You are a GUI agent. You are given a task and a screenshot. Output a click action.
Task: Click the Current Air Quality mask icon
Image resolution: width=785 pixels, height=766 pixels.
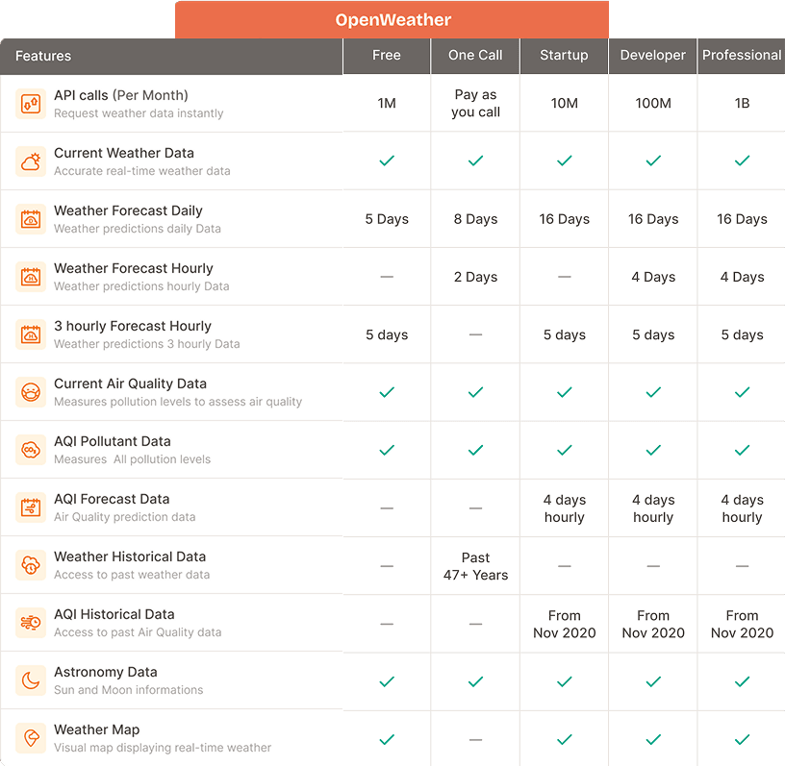pyautogui.click(x=31, y=392)
